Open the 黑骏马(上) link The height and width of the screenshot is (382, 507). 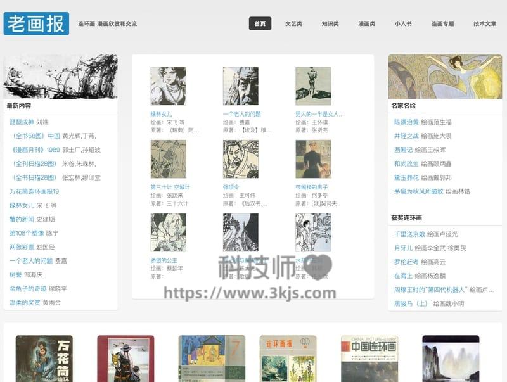coord(411,304)
